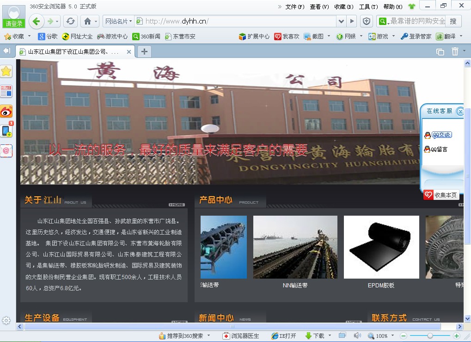
Task: Click the forward navigation arrow
Action: pyautogui.click(x=50, y=21)
